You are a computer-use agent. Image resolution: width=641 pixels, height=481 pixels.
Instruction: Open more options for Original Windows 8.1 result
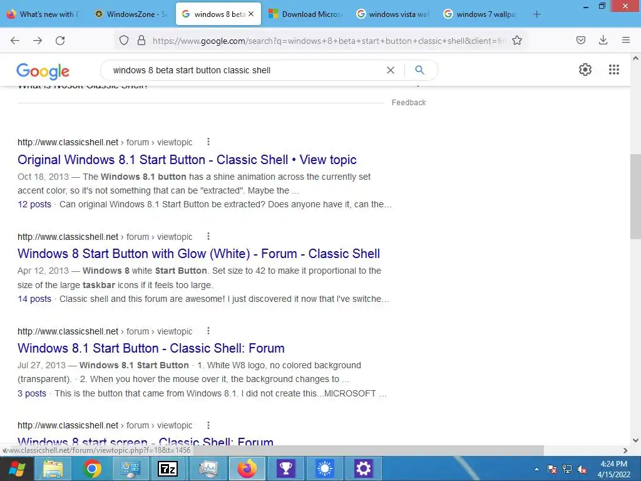point(208,142)
